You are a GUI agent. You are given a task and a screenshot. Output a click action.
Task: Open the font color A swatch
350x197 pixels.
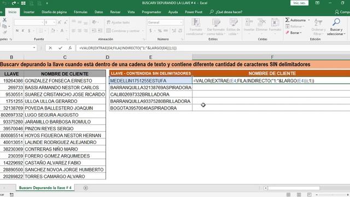coord(62,31)
